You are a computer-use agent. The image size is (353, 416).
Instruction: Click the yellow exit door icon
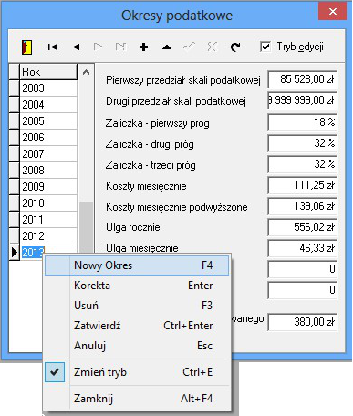(26, 47)
